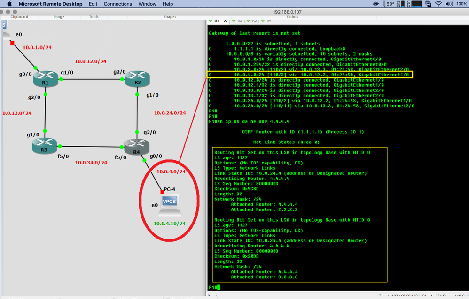Click green link dot at R2 g2/0
Image resolution: width=469 pixels, height=299 pixels.
point(122,79)
